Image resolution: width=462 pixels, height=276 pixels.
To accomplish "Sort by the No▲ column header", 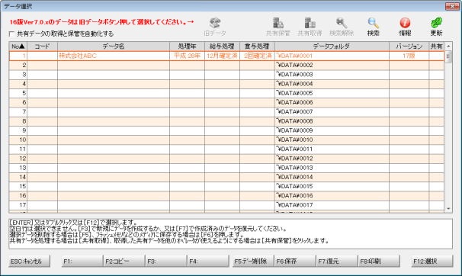I will point(18,47).
